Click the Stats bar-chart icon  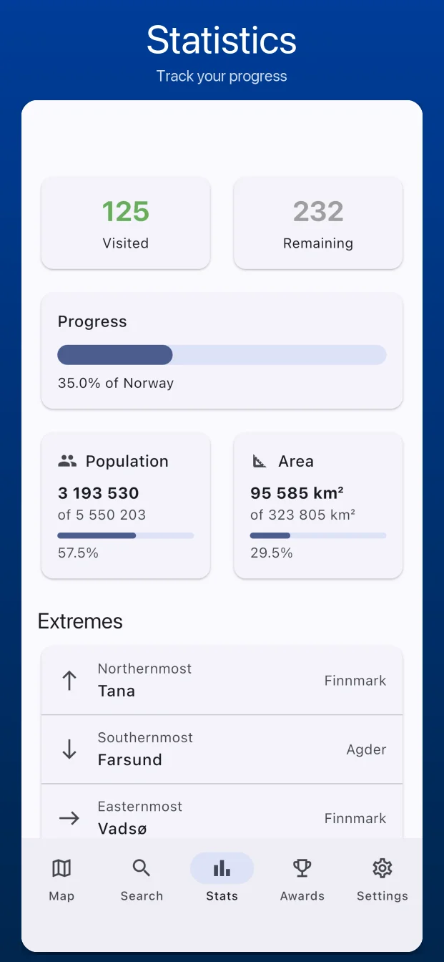tap(222, 867)
